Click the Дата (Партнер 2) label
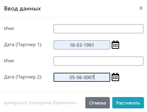This screenshot has width=147, height=112. (x=23, y=77)
